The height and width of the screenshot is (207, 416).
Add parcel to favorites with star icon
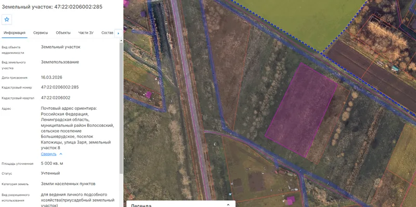(7, 19)
